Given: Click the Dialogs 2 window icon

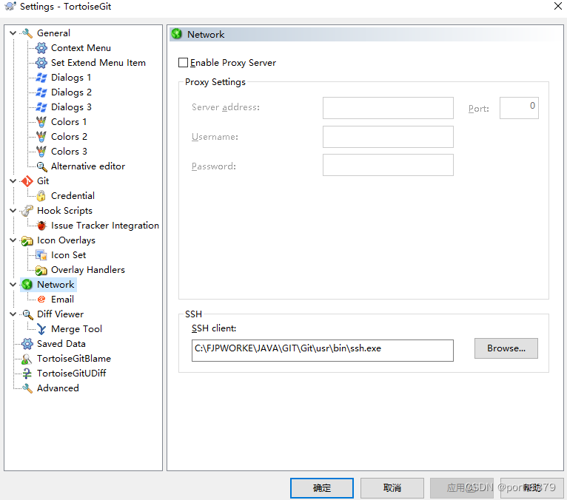Looking at the screenshot, I should (41, 92).
